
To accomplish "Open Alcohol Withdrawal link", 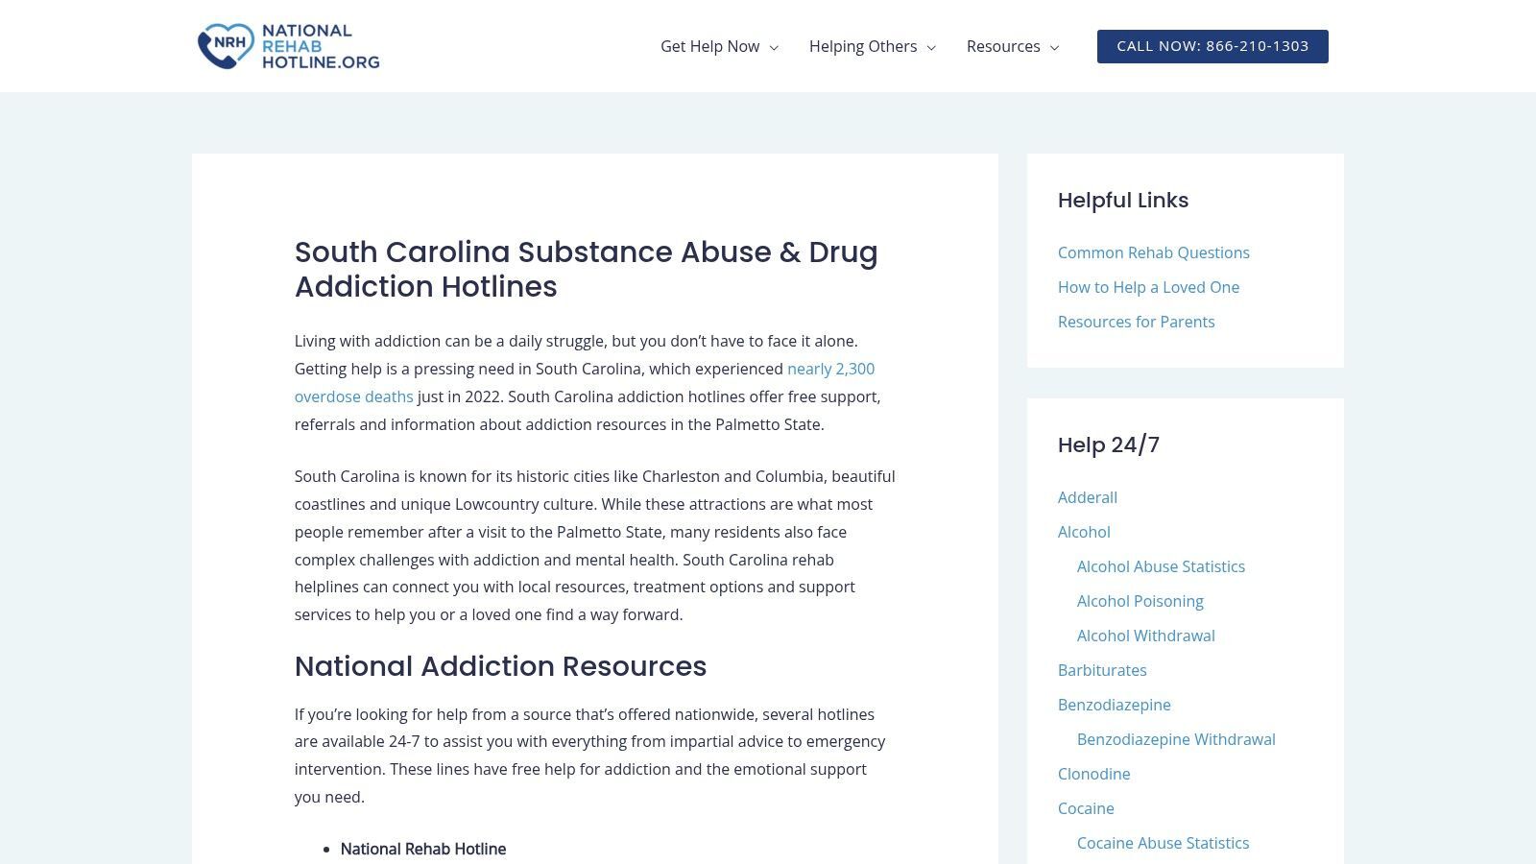I will (1145, 636).
